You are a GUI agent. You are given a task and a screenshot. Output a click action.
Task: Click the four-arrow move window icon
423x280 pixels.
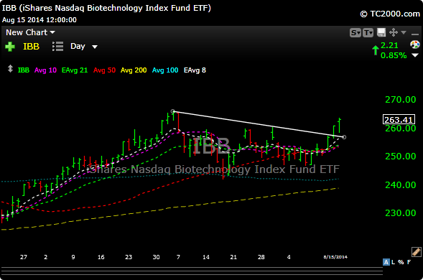pos(394,32)
